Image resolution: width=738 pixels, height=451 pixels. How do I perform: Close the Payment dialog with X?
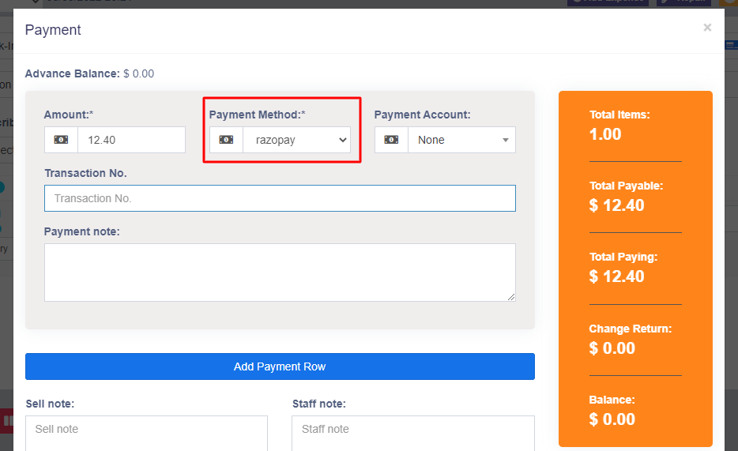click(x=707, y=28)
